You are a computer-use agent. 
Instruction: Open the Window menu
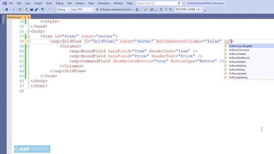[x=118, y=3]
